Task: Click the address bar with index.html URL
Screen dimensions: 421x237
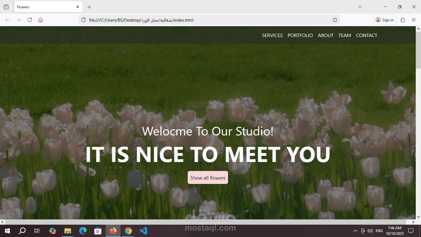Action: click(x=209, y=20)
